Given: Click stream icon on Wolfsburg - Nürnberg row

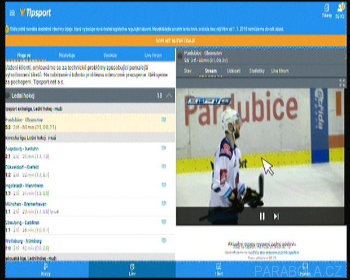Looking at the screenshot, I should (x=164, y=240).
